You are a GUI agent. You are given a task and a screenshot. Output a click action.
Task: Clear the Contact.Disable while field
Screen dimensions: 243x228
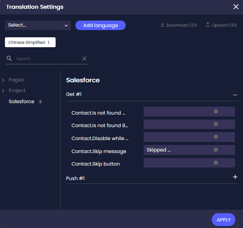click(x=216, y=137)
